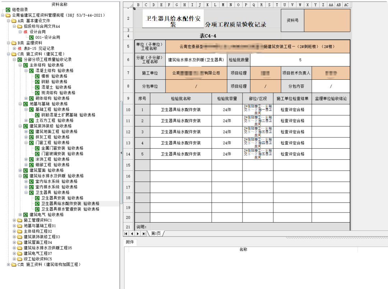Select the green icon of 001-设计合同
The height and width of the screenshot is (289, 388).
coord(31,37)
